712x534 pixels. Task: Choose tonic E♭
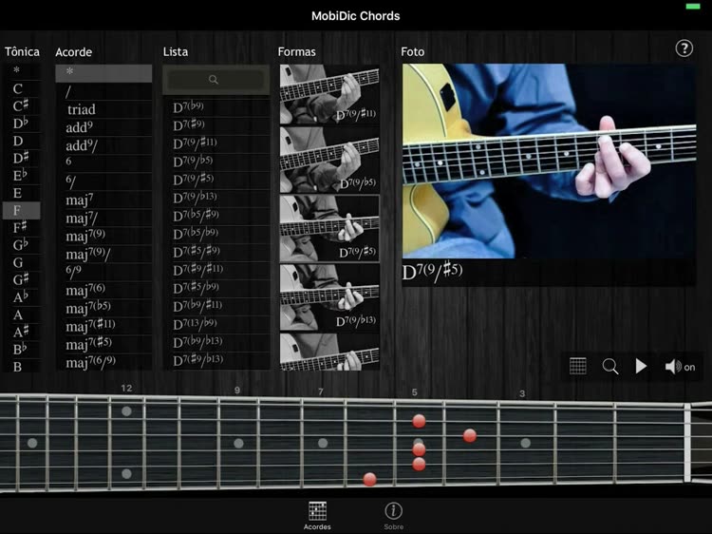[21, 176]
